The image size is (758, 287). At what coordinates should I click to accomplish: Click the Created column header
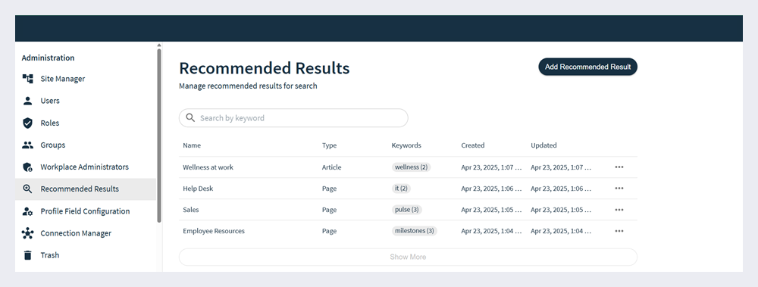tap(473, 145)
